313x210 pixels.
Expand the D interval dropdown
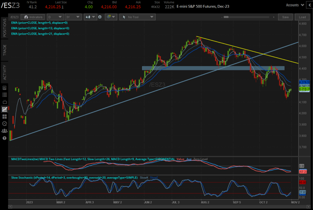click(x=55, y=17)
